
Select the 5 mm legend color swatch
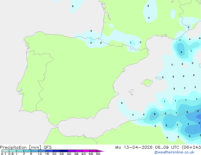35,151
